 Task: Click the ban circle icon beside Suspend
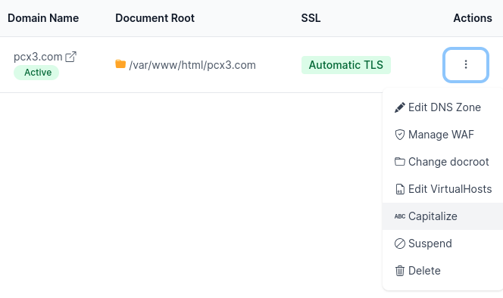click(400, 244)
